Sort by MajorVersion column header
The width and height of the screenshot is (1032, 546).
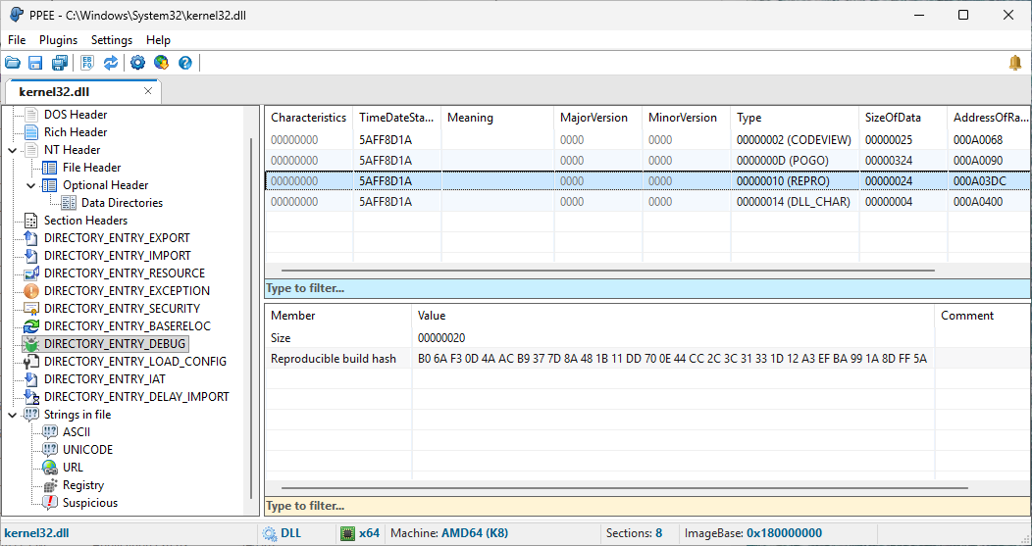tap(598, 118)
